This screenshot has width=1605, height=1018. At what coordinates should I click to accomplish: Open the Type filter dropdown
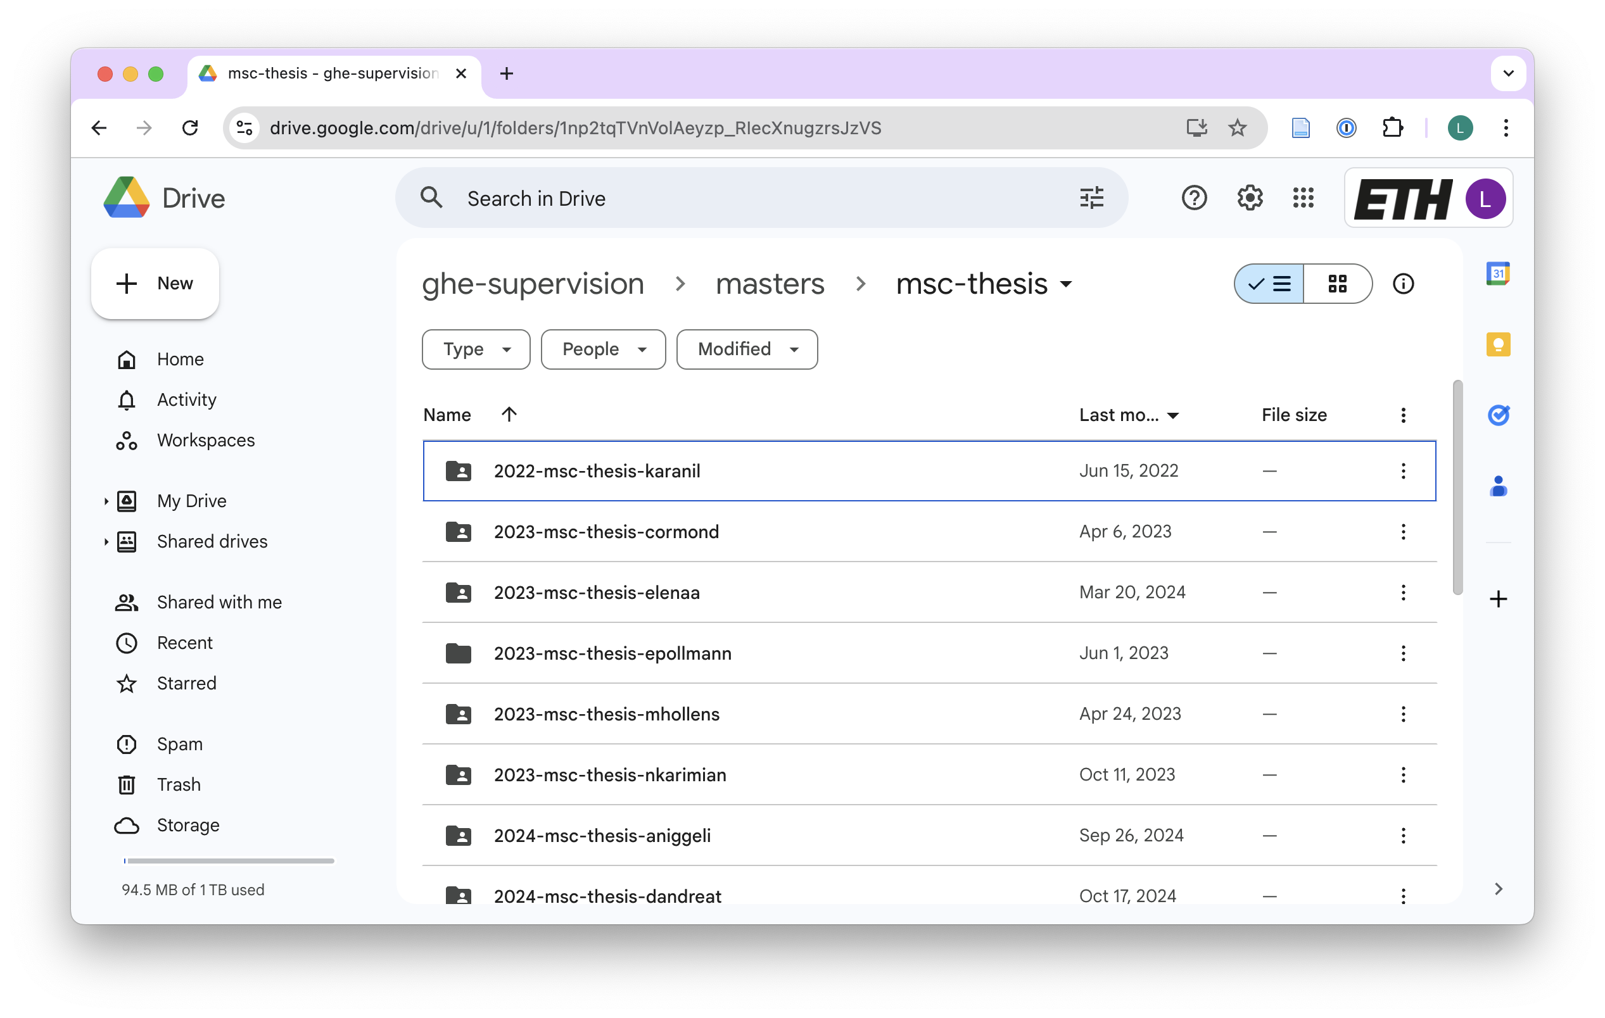tap(476, 349)
